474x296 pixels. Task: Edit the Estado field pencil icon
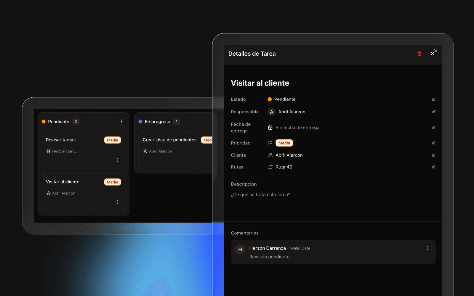point(434,99)
